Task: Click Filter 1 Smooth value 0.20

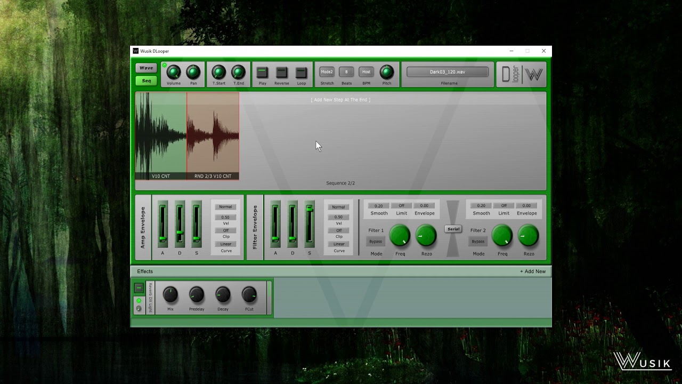Action: (379, 206)
